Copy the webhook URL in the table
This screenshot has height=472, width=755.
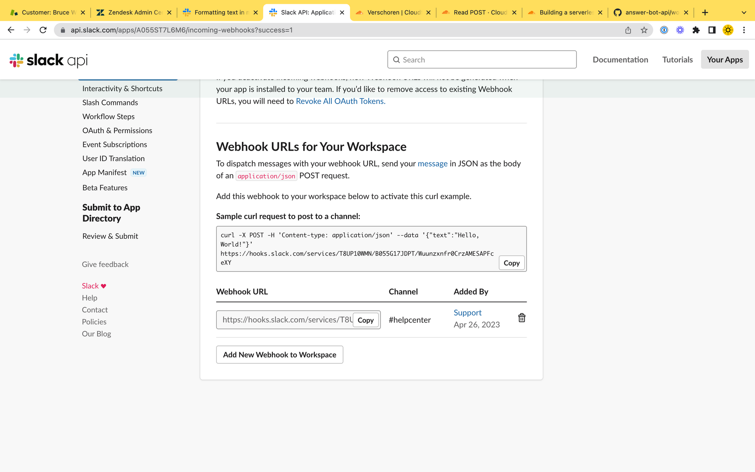point(365,320)
